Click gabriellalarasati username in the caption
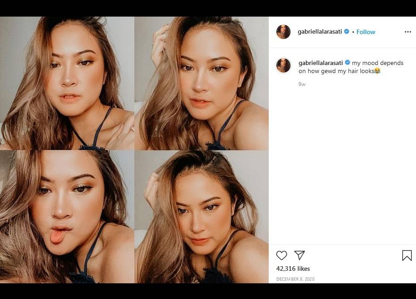Viewport: 416px width, 299px height. click(x=321, y=63)
